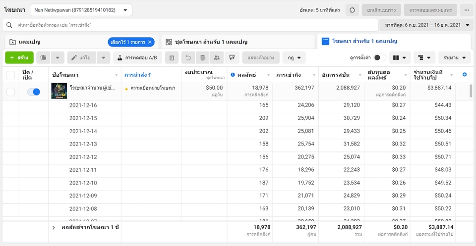
Task: Click the results info icon in header
Action: click(x=233, y=75)
